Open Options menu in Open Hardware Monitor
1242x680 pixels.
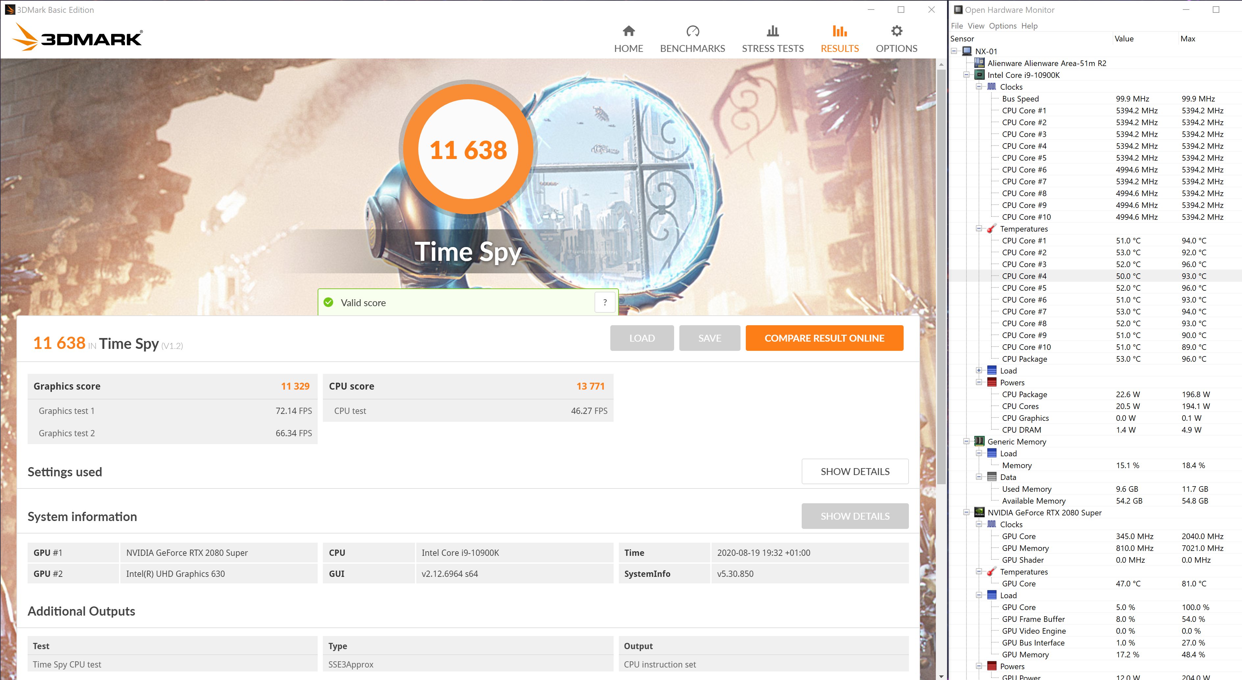tap(1002, 26)
